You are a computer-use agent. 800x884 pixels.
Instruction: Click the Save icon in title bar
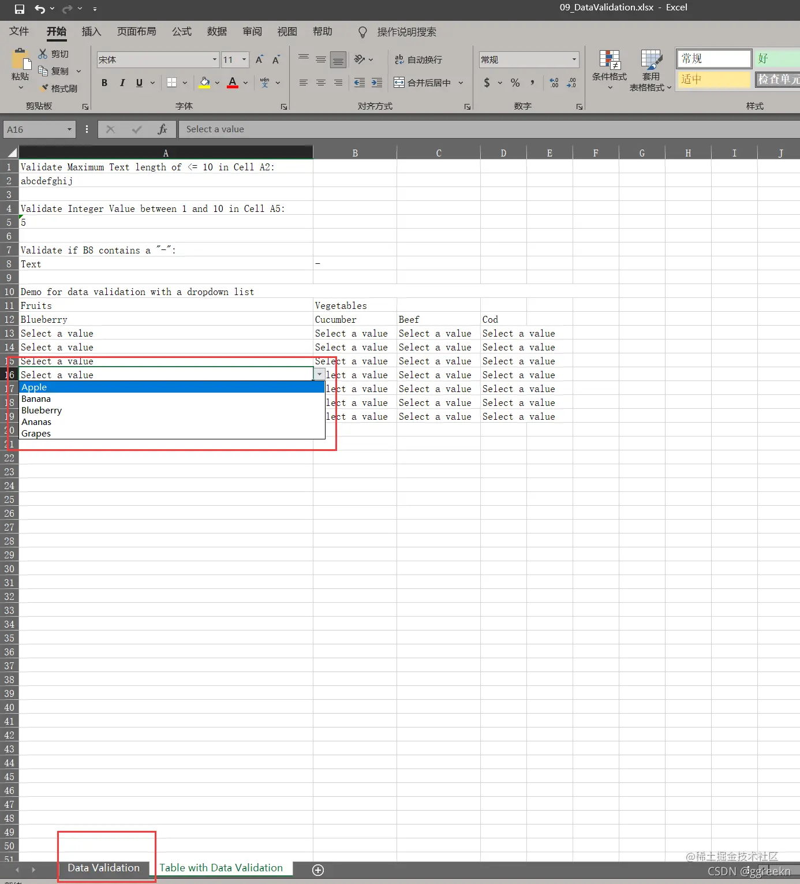point(20,9)
